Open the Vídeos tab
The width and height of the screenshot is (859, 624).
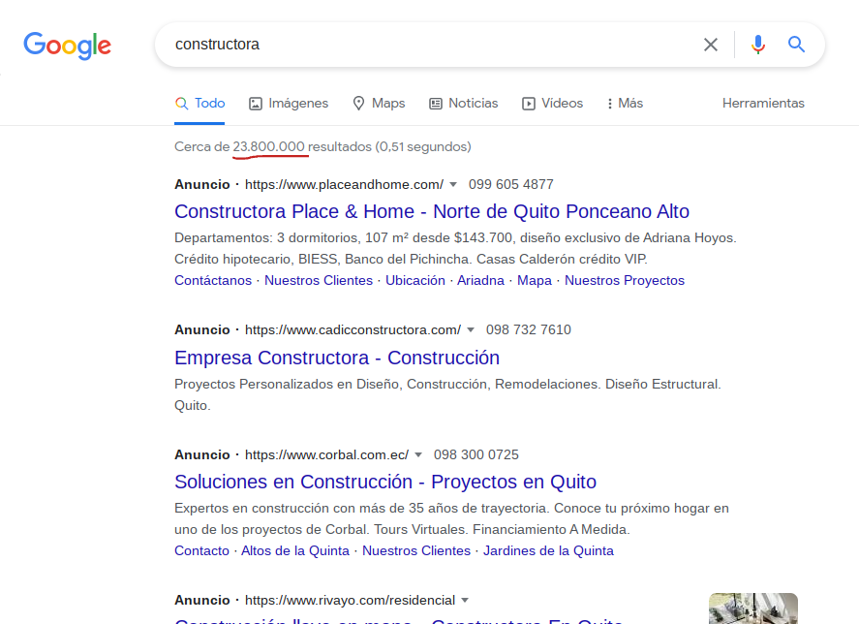pyautogui.click(x=552, y=103)
